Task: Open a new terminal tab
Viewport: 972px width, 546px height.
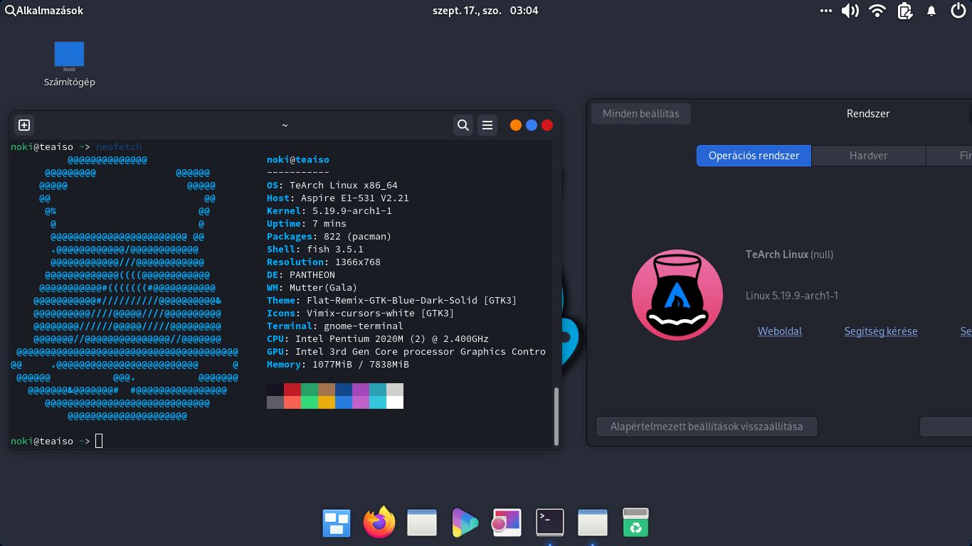Action: tap(24, 125)
